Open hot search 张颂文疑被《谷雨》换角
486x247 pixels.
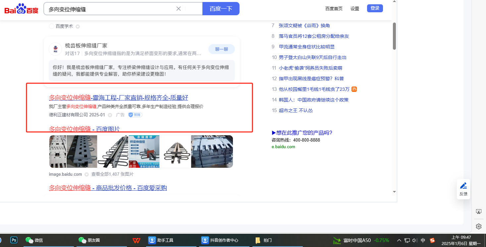[304, 26]
